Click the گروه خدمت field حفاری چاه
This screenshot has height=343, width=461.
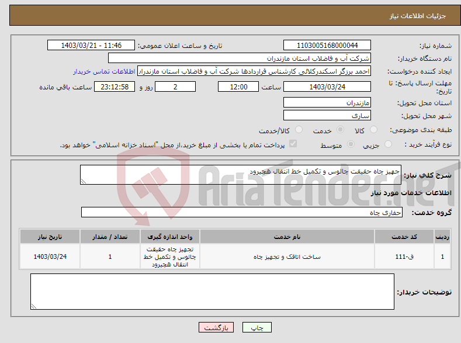coord(242,212)
